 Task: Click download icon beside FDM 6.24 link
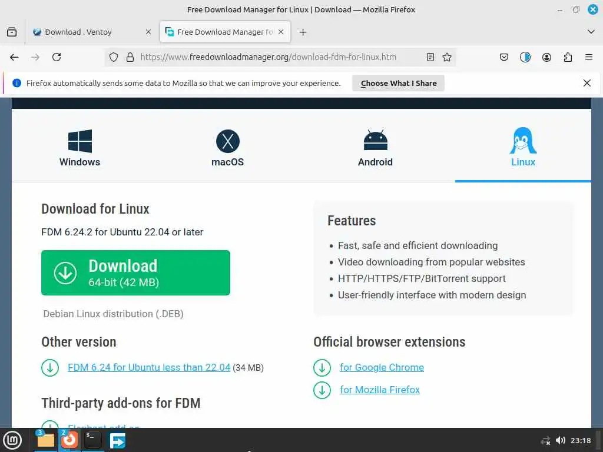[x=50, y=368]
